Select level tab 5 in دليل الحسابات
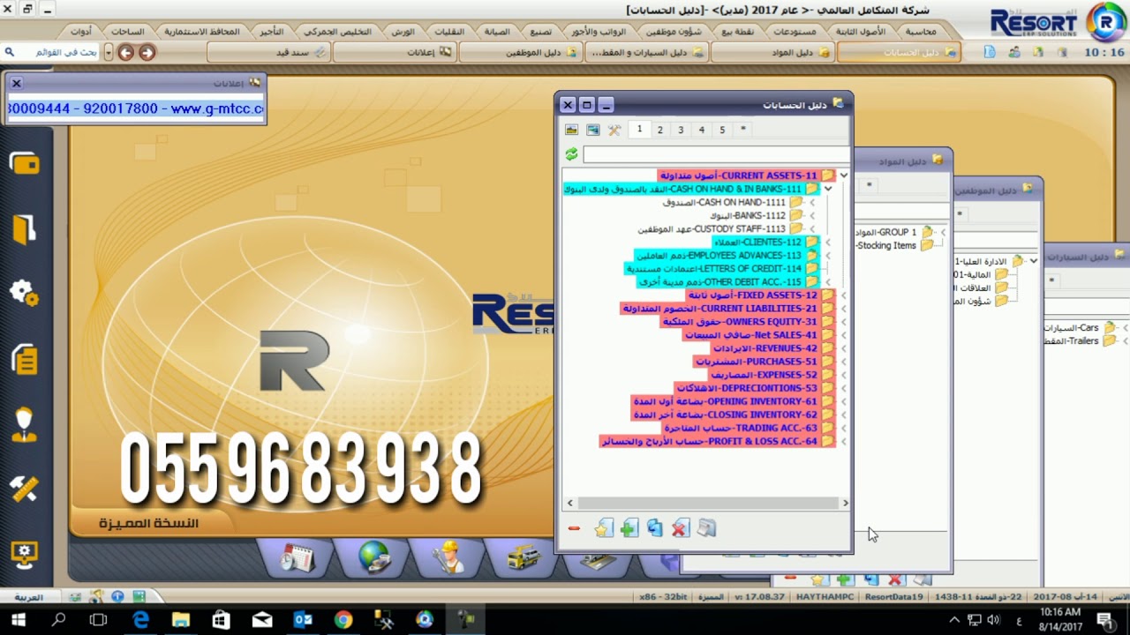This screenshot has width=1130, height=635. point(722,130)
